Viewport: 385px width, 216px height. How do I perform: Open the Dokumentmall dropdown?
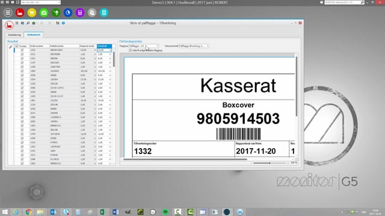click(207, 46)
